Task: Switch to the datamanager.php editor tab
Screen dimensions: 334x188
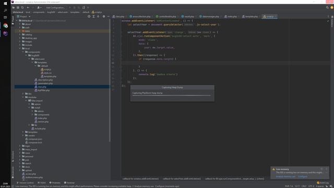Action: tap(210, 16)
